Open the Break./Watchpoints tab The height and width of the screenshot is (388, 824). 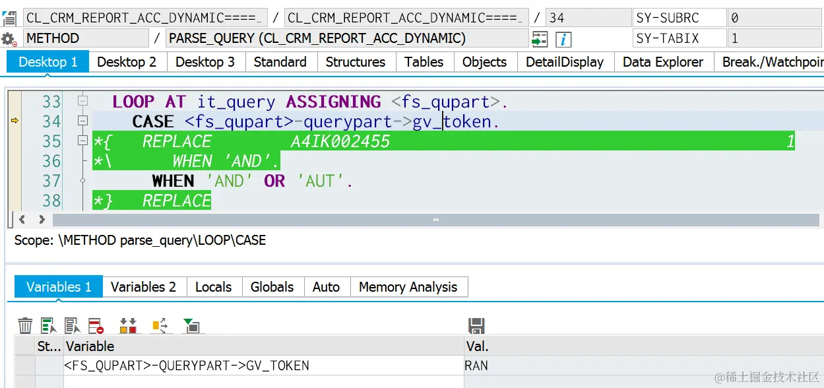769,62
